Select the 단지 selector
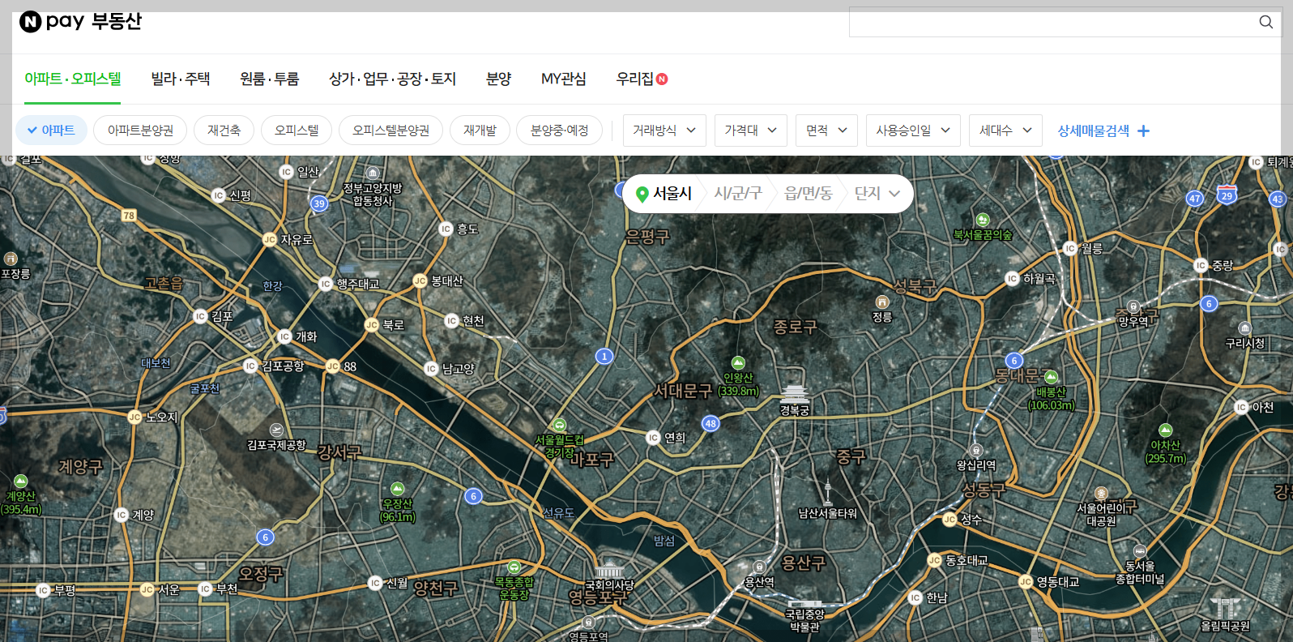The image size is (1293, 642). 868,194
